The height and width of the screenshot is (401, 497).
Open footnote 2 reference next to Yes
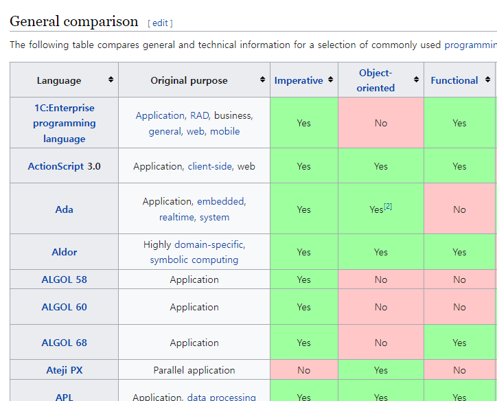pos(388,206)
